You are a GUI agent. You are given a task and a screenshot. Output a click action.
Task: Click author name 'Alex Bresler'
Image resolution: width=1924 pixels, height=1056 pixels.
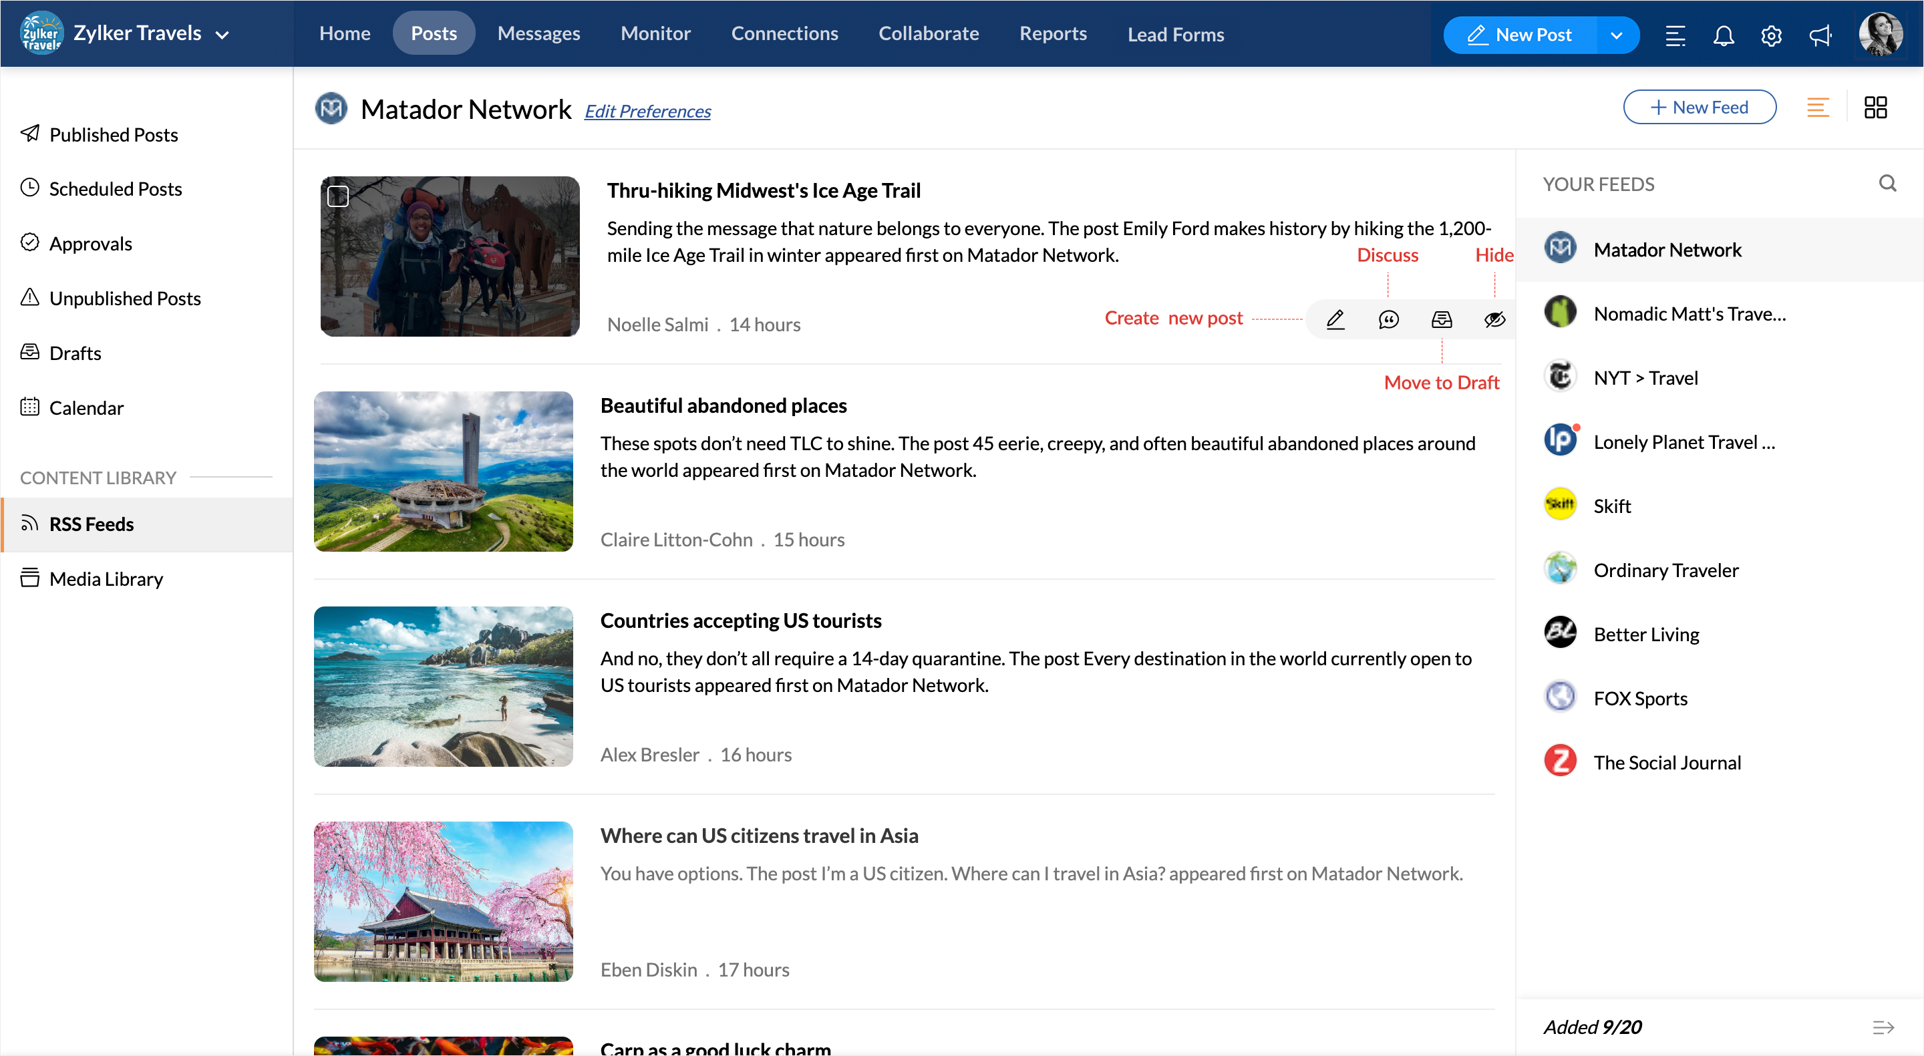point(649,755)
